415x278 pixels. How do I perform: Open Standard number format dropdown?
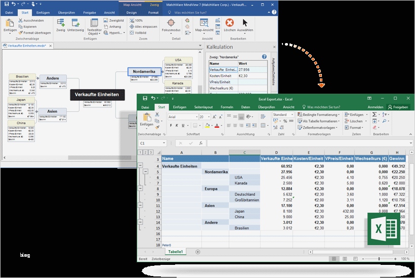pyautogui.click(x=292, y=114)
